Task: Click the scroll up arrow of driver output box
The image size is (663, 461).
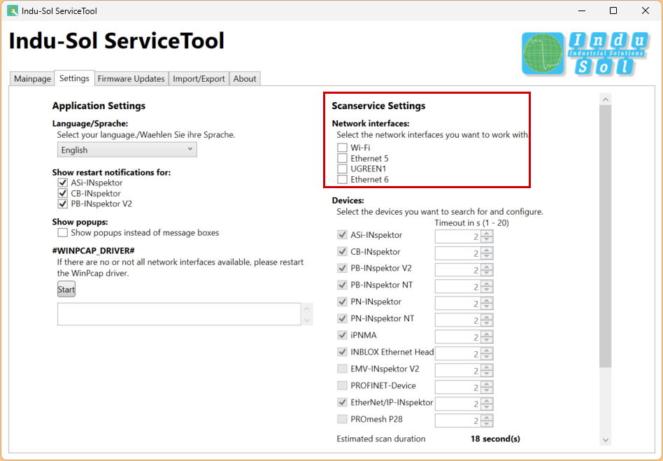Action: [x=307, y=308]
